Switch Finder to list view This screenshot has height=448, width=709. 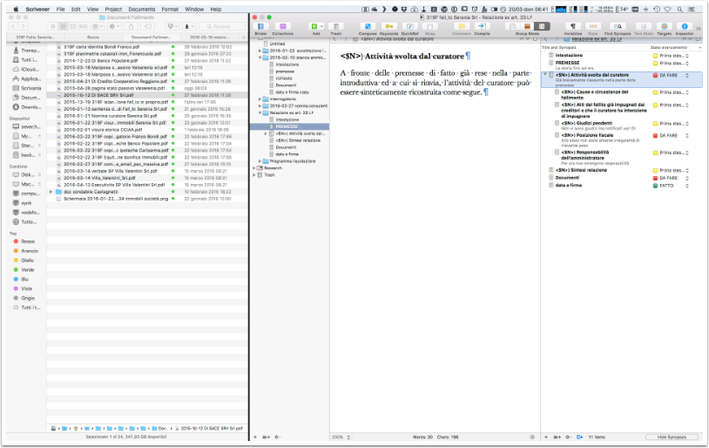pyautogui.click(x=63, y=27)
